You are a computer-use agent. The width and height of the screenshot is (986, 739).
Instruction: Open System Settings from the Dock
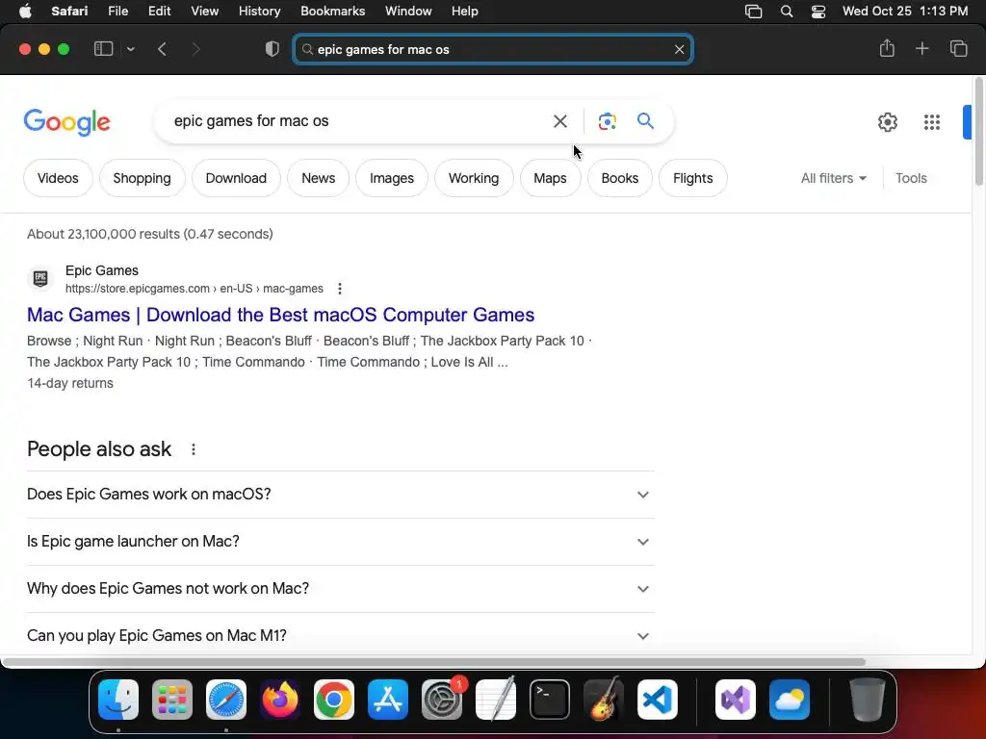click(x=442, y=700)
